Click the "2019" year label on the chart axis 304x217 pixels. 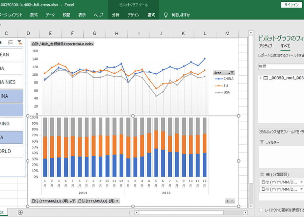pyautogui.click(x=83, y=193)
